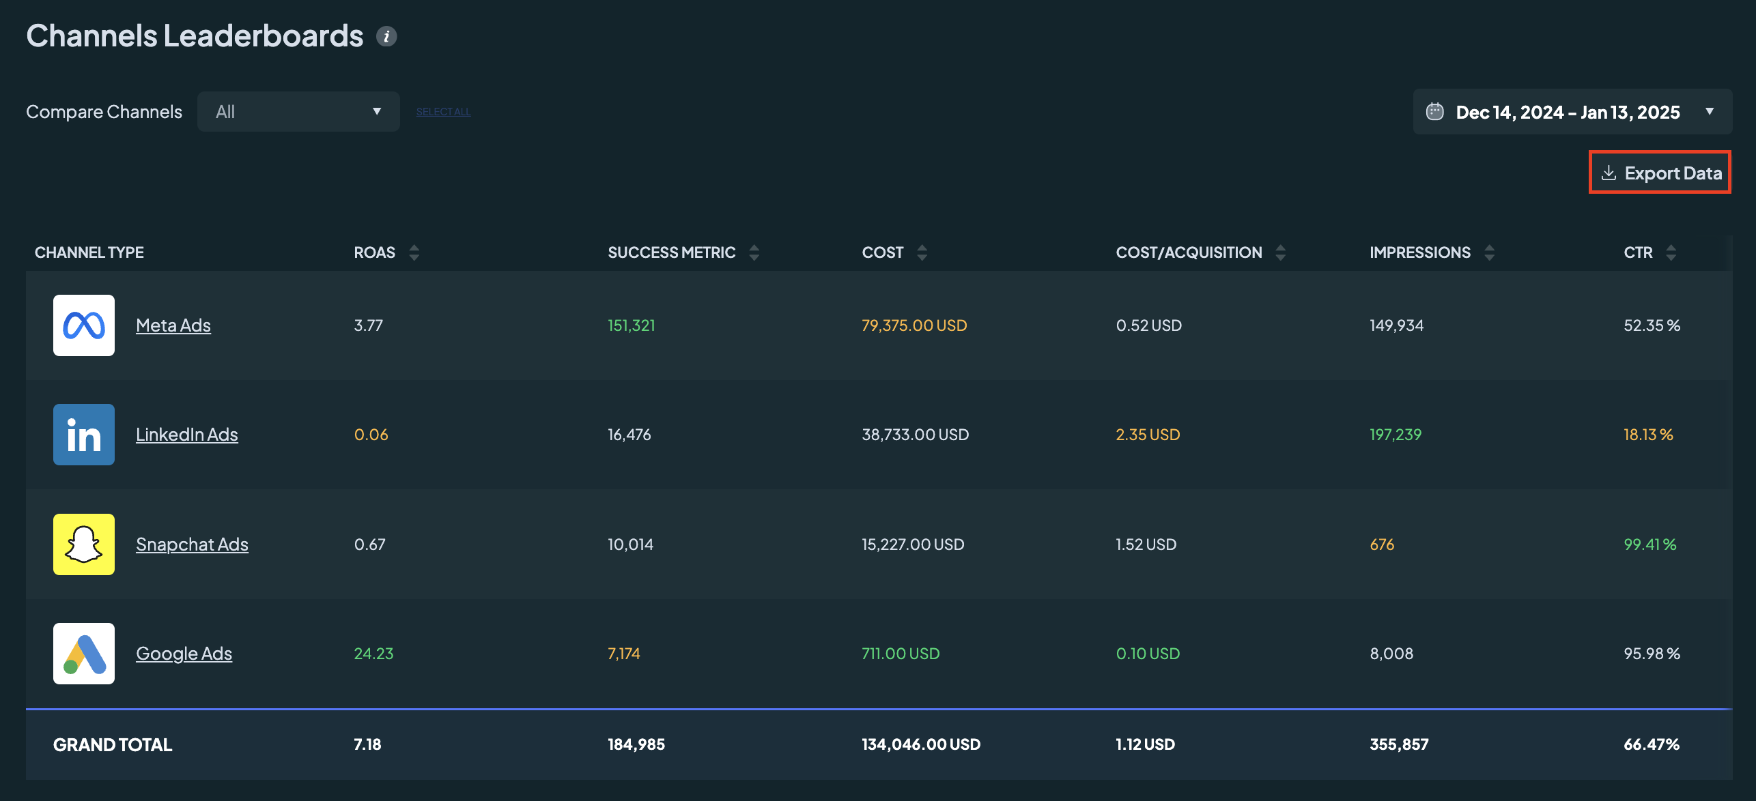Expand the date range dropdown arrow
This screenshot has height=801, width=1756.
(x=1710, y=111)
